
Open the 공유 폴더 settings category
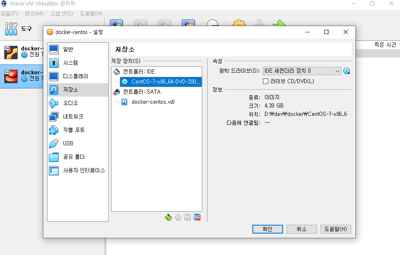pos(78,157)
